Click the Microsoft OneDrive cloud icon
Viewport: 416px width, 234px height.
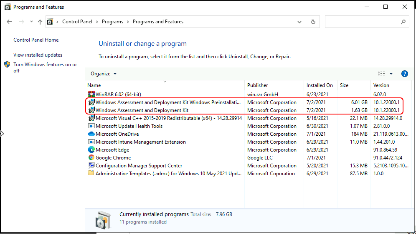point(91,134)
